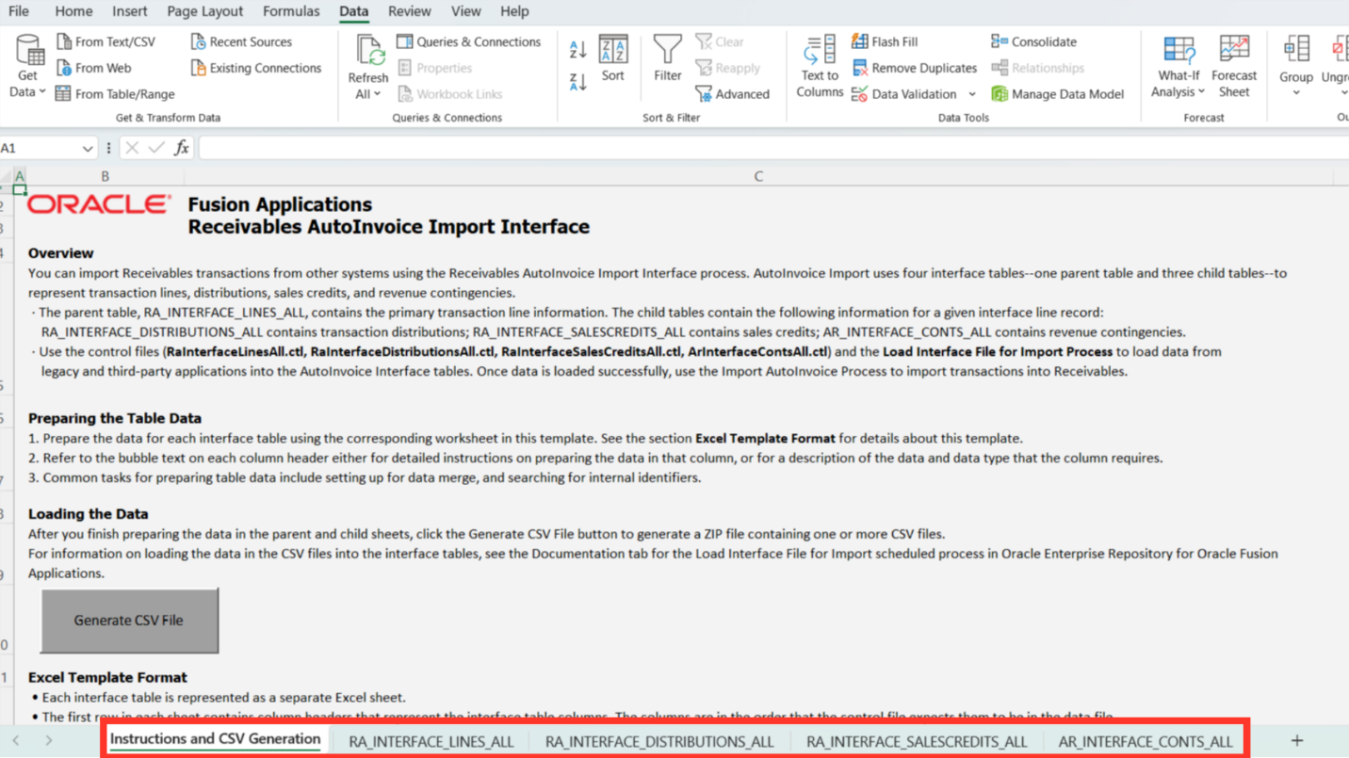Image resolution: width=1349 pixels, height=758 pixels.
Task: Click Forecast Sheet
Action: coord(1234,66)
